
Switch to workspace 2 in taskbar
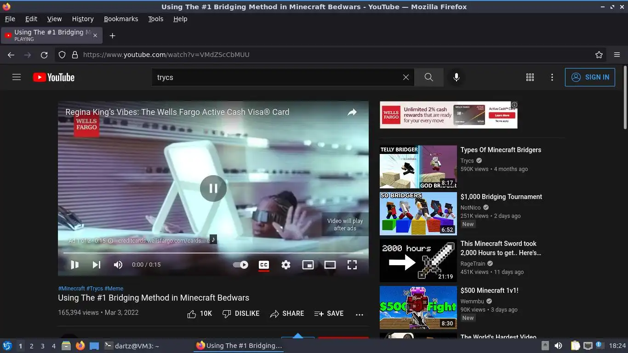point(32,346)
